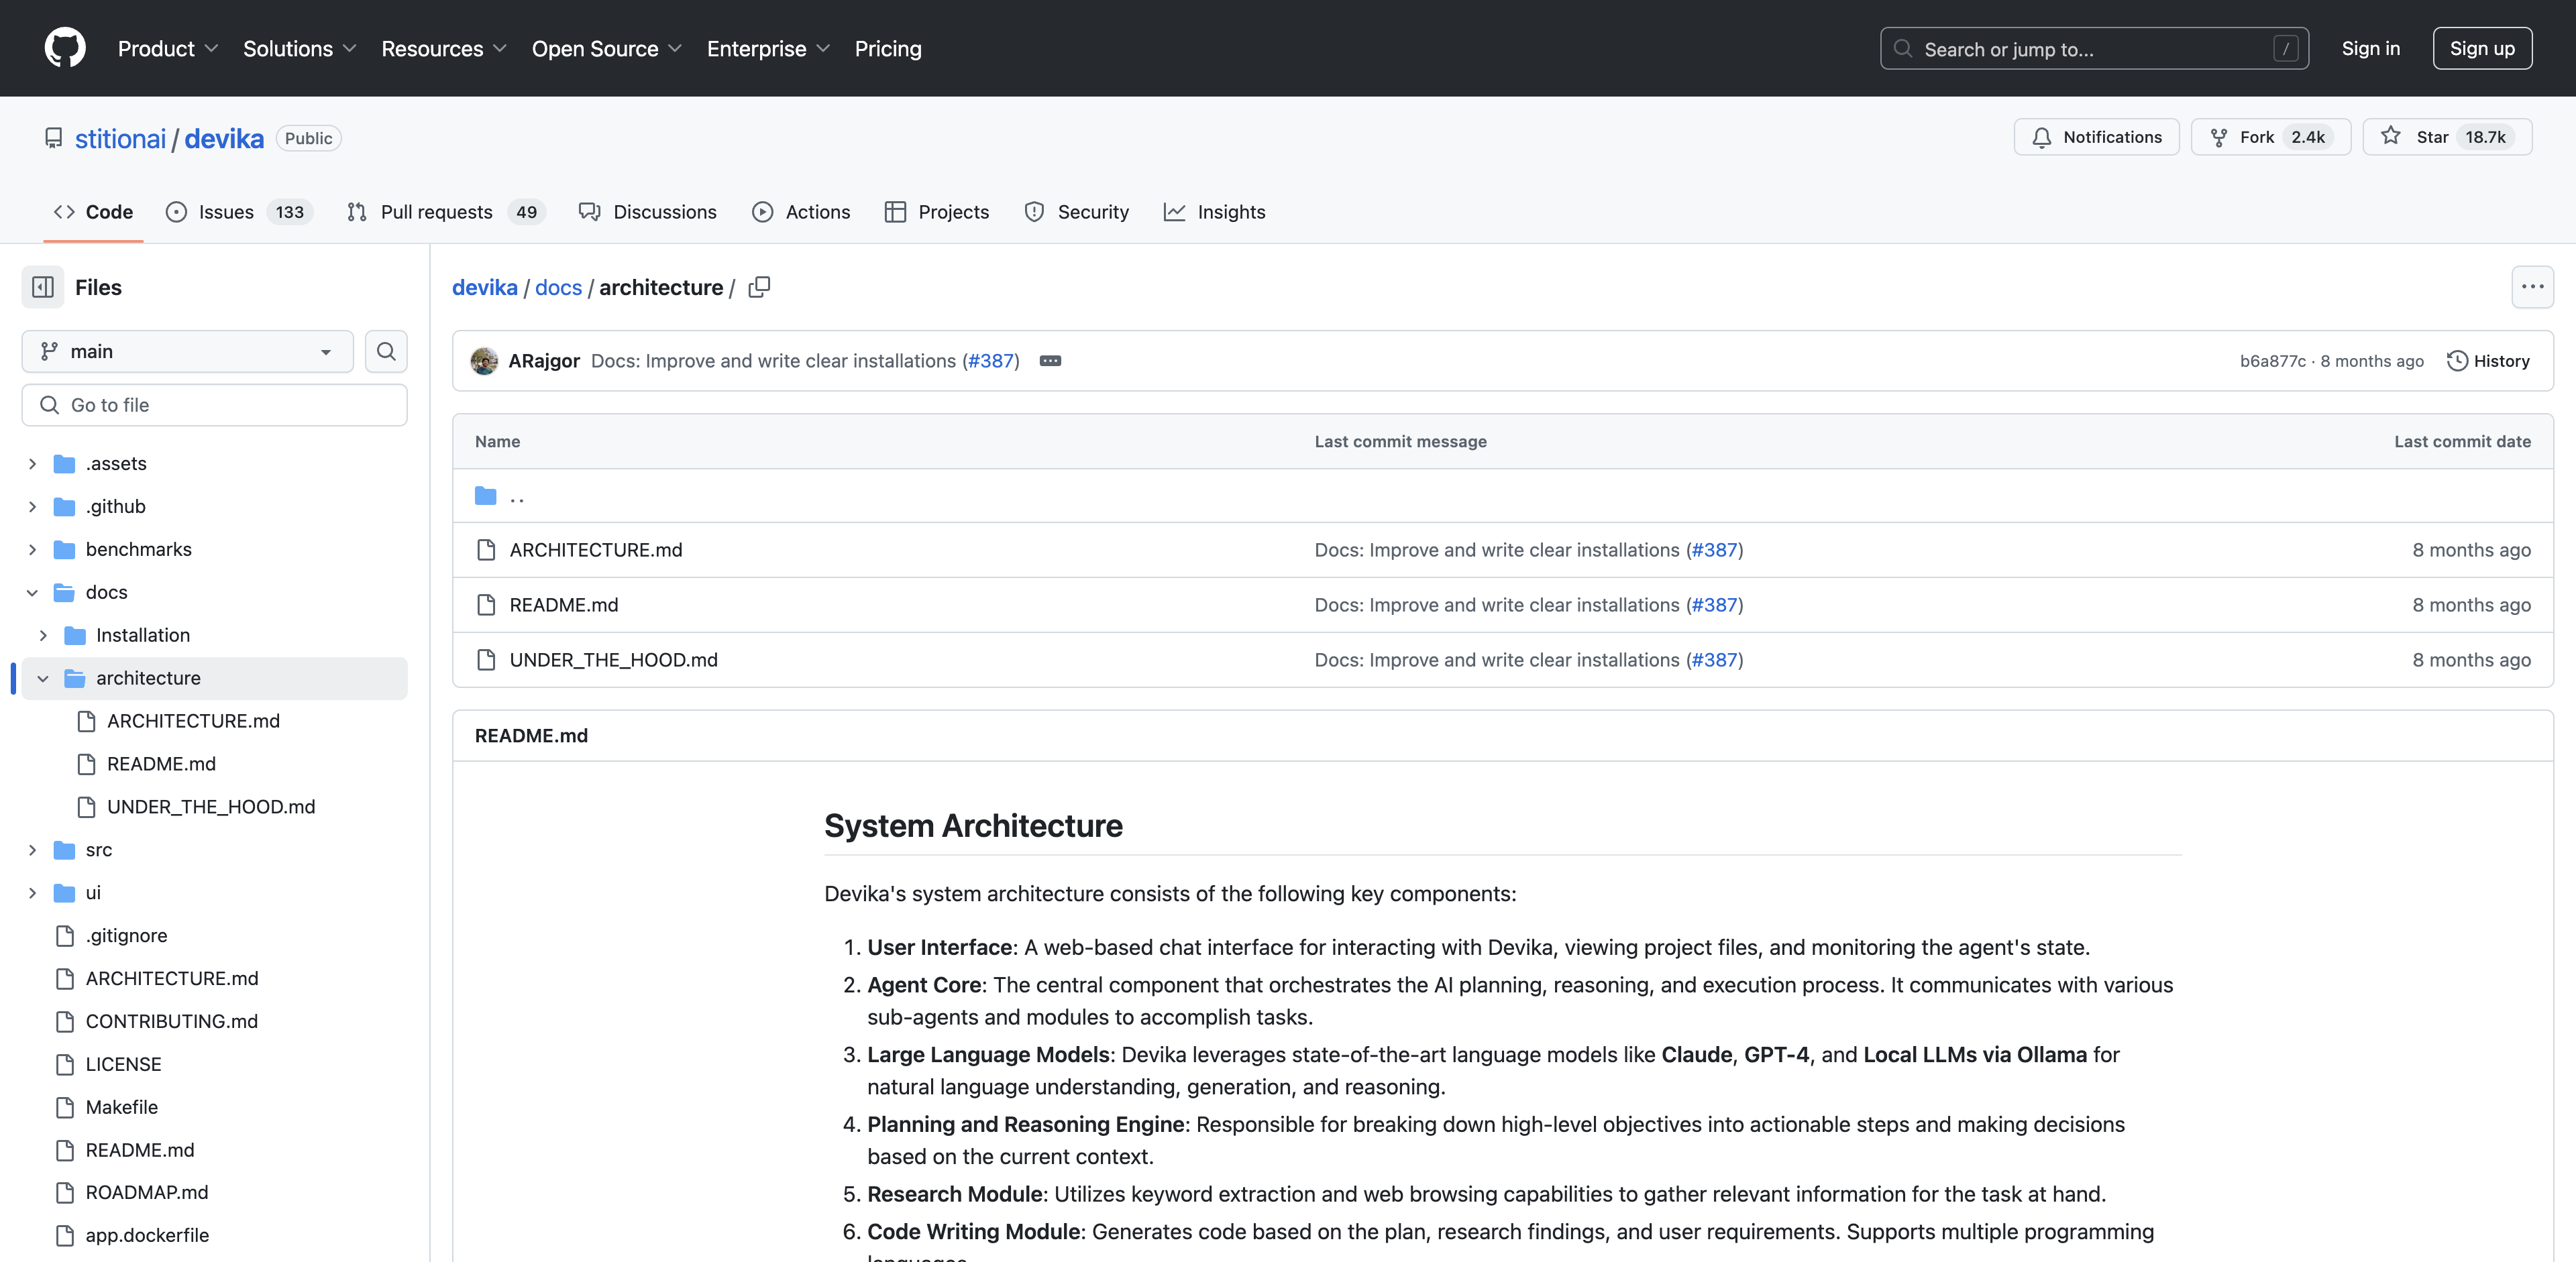Open UNDER_THE_HOOD.md in sidebar tree
The height and width of the screenshot is (1262, 2576).
[x=211, y=807]
